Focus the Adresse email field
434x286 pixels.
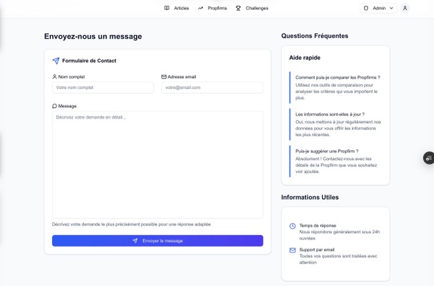pyautogui.click(x=212, y=88)
